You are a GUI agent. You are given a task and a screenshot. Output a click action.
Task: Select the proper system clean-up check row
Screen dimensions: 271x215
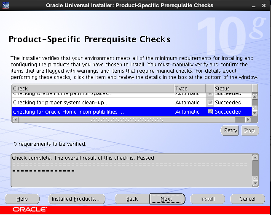(131, 102)
